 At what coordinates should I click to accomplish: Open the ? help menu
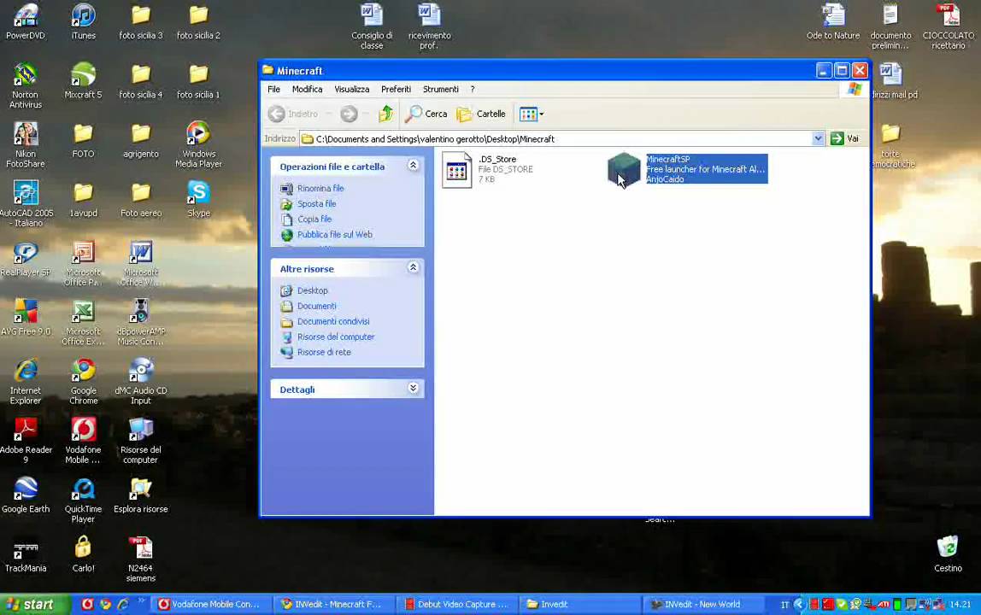[x=473, y=89]
